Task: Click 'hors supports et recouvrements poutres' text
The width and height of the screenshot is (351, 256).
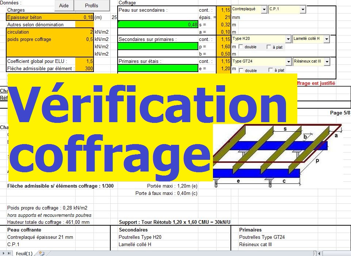Action: (x=49, y=215)
